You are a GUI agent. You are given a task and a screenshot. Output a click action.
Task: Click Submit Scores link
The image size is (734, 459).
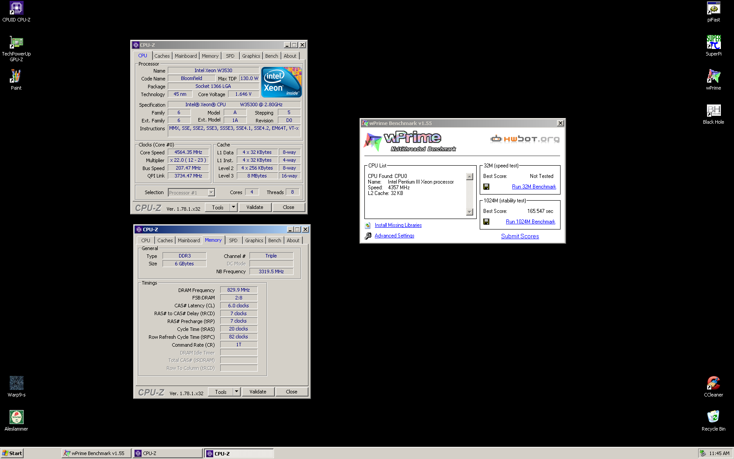520,236
